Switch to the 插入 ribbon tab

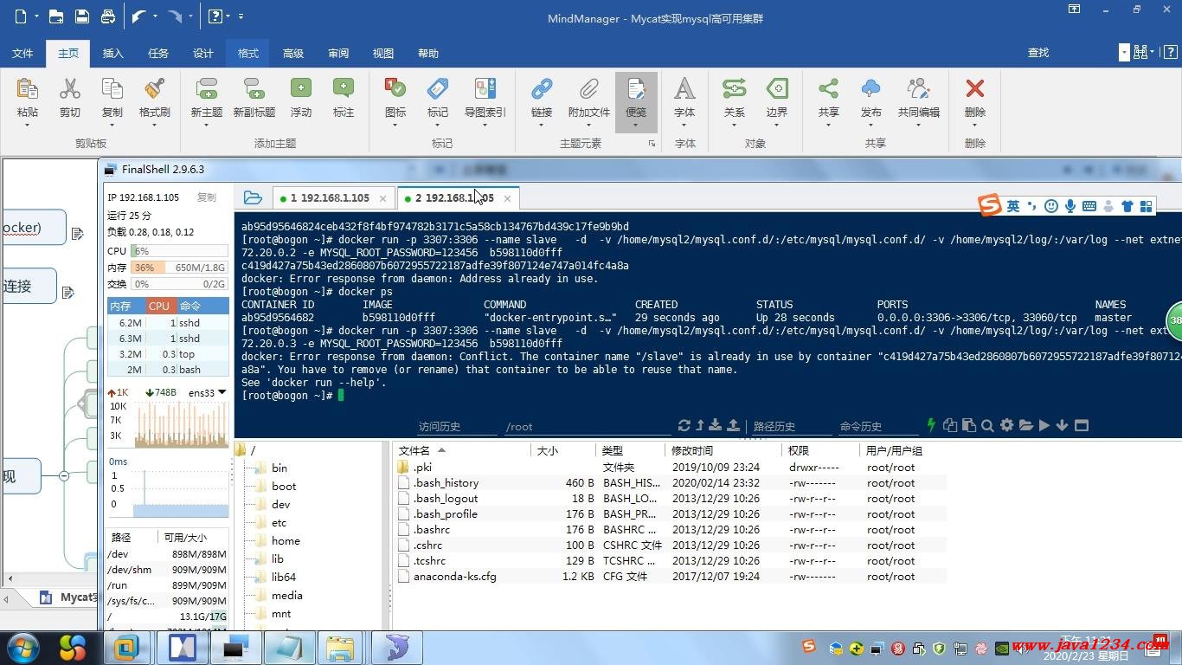113,53
